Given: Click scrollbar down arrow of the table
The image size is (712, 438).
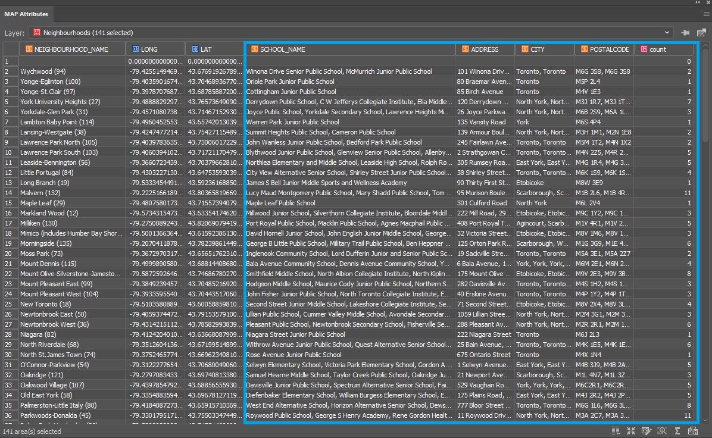Looking at the screenshot, I should [705, 421].
